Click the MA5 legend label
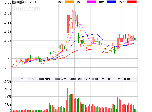The height and width of the screenshot is (112, 152). (61, 2)
